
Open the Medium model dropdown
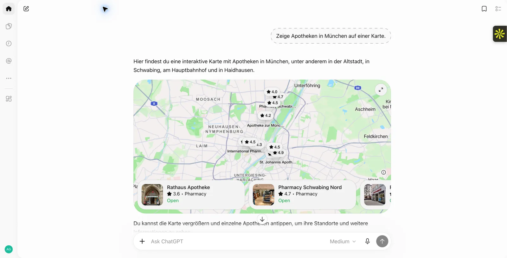pyautogui.click(x=343, y=241)
